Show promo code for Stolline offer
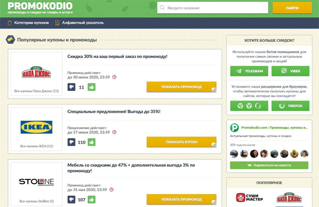Viewport: 319px width, 207px height. coord(181,199)
